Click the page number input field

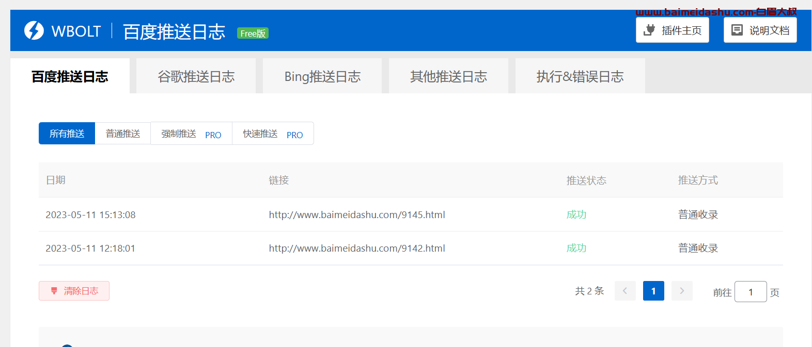(x=751, y=292)
